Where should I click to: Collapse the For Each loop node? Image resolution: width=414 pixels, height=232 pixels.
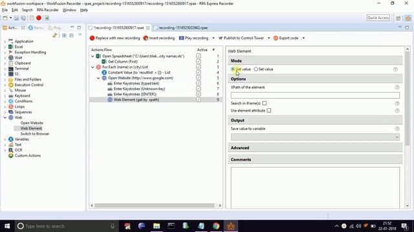(93, 67)
